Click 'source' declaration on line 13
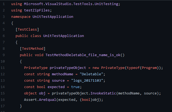This screenshot has height=112, width=172. pyautogui.click(x=58, y=81)
